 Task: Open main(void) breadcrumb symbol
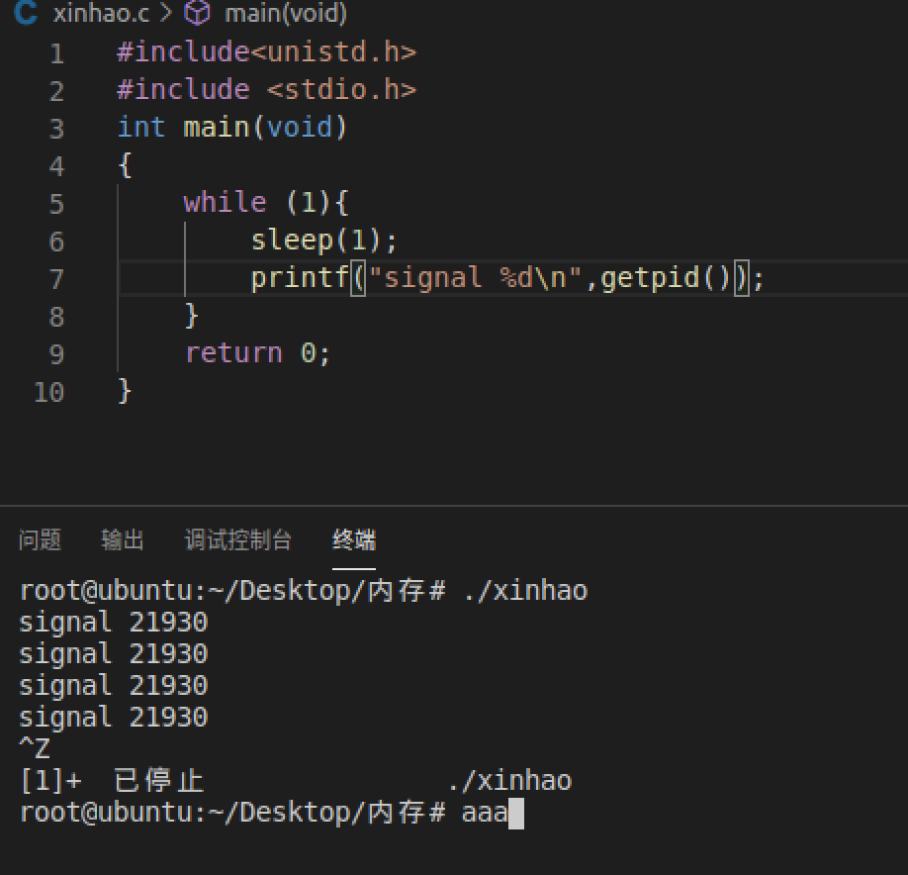(286, 12)
